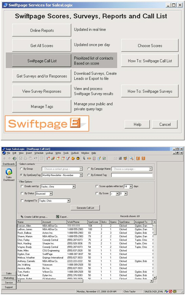Open the Outlook menu
Viewport: 185px width, 297px height.
point(75,153)
